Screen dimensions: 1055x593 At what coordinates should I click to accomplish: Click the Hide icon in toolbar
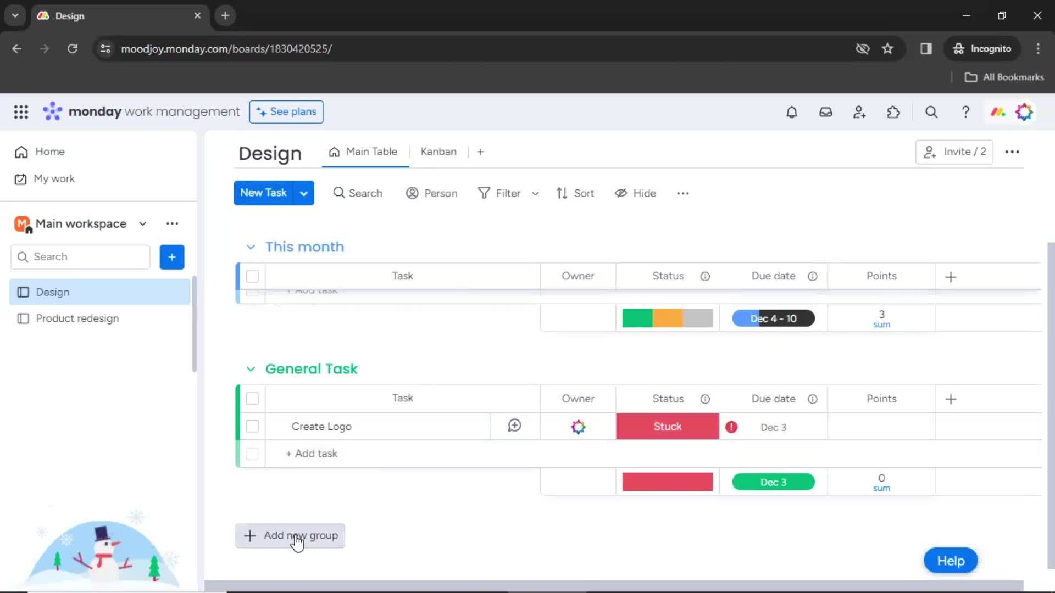tap(621, 193)
